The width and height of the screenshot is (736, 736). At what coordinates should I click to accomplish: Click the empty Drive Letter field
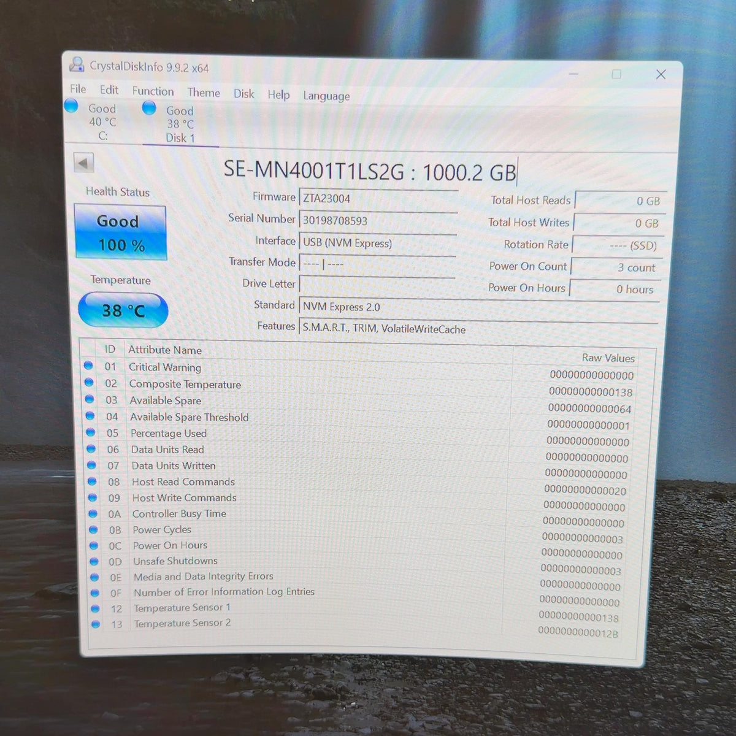pos(377,285)
